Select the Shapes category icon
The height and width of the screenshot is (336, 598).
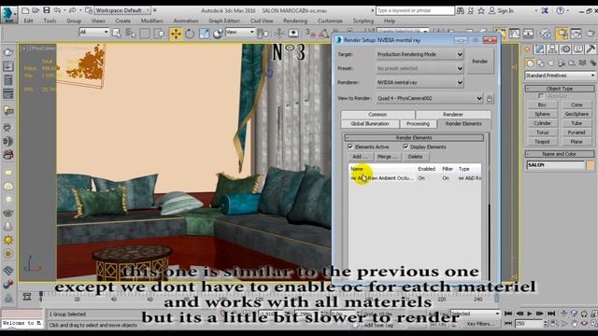[x=541, y=63]
